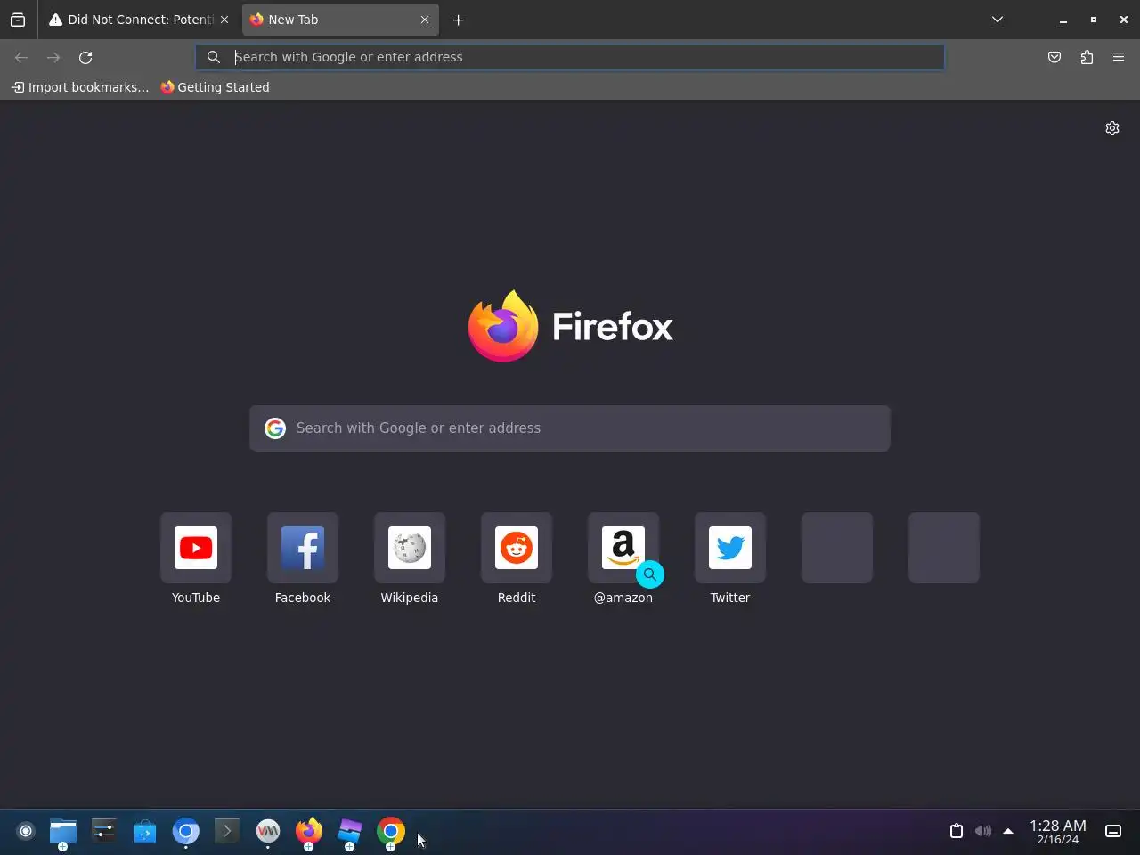Click the Wikipedia label text
1140x855 pixels.
(x=410, y=598)
